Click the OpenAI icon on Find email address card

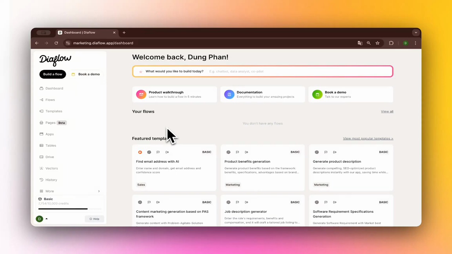tap(149, 152)
